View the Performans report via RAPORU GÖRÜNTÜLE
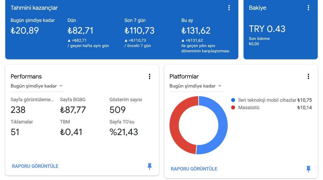 [x=35, y=166]
